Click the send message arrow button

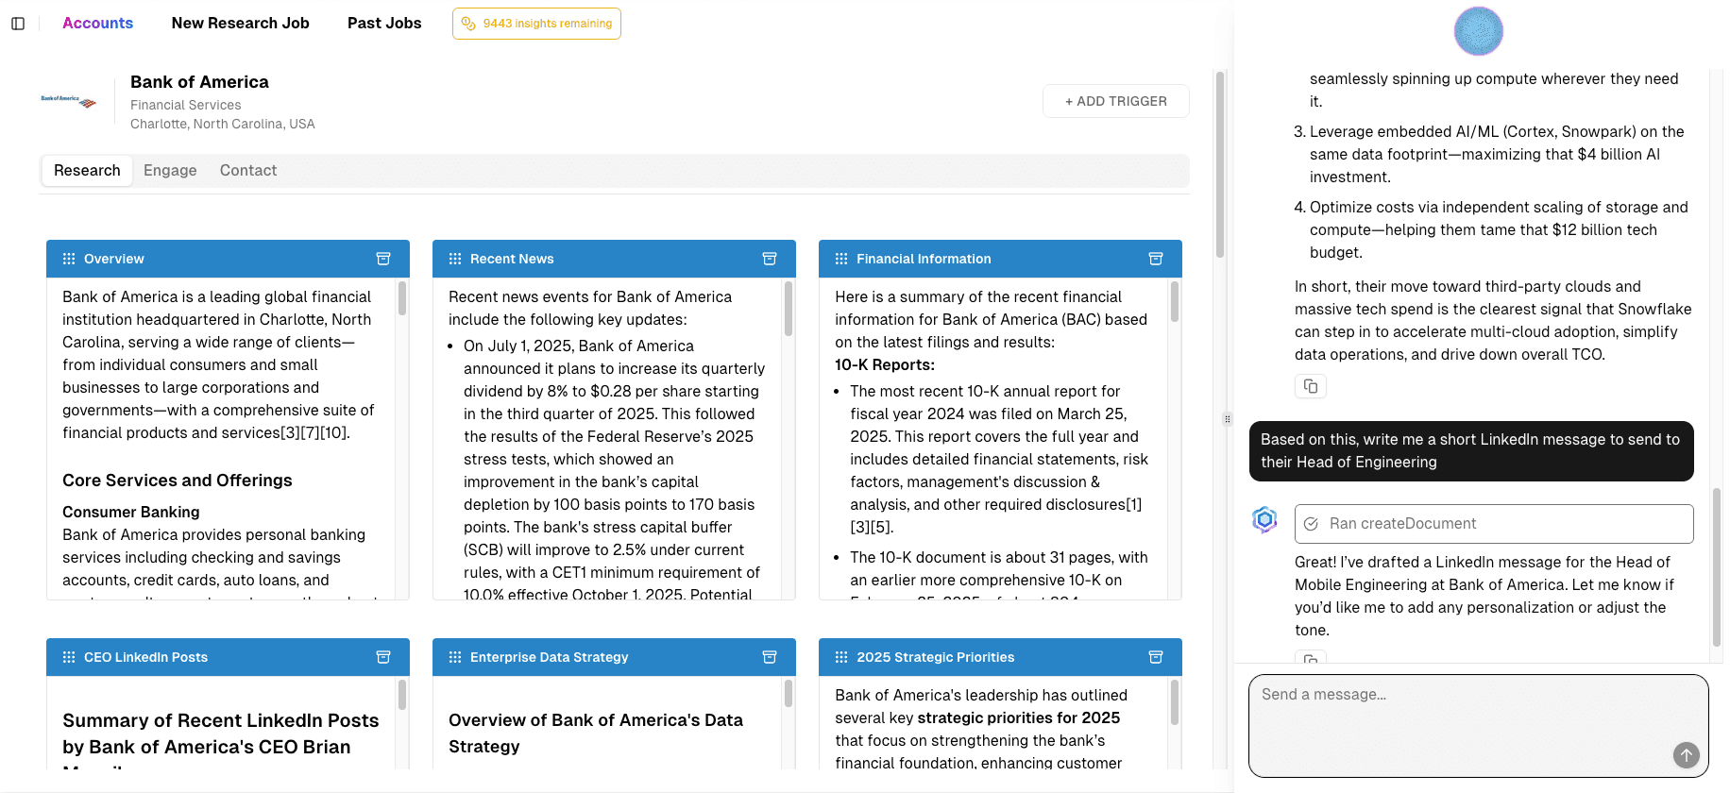click(1687, 755)
